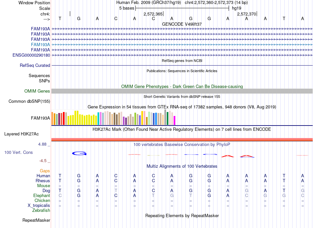The height and width of the screenshot is (228, 313).
Task: Open OMIM Genes track settings label
Action: click(x=37, y=91)
